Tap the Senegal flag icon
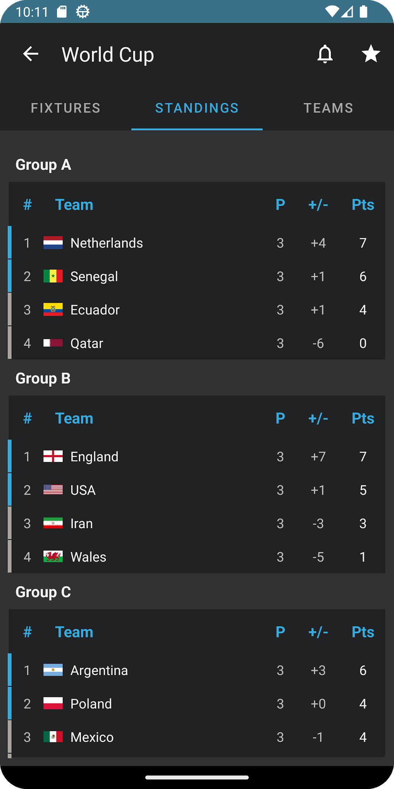The width and height of the screenshot is (394, 789). pos(53,276)
